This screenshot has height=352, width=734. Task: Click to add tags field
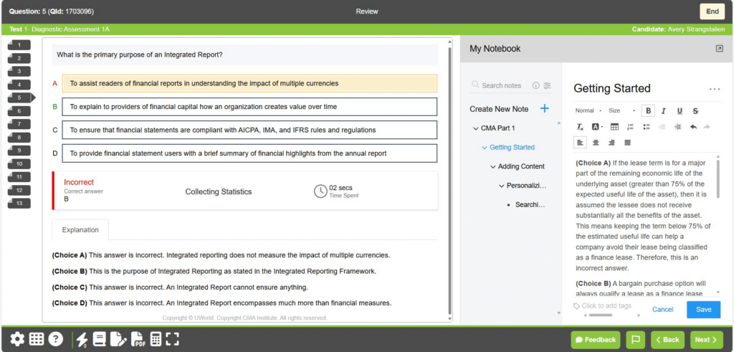(606, 306)
